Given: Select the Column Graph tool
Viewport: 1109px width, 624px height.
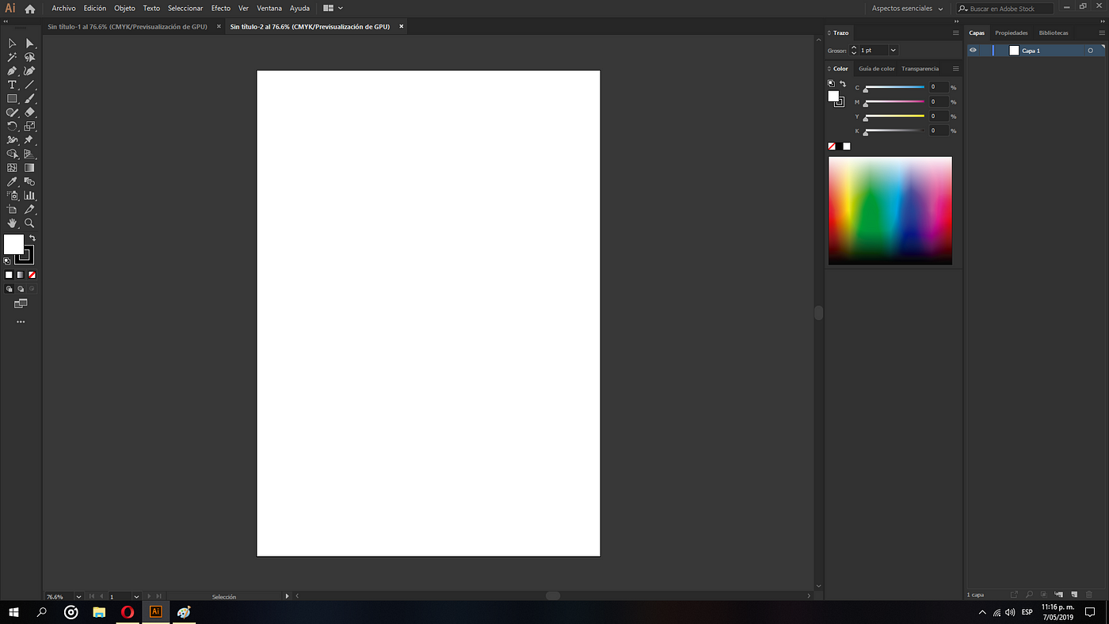Looking at the screenshot, I should coord(29,196).
